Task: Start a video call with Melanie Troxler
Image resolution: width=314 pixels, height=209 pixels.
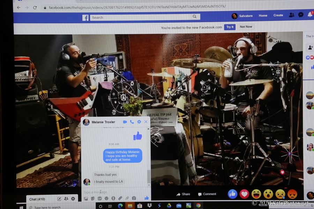Action: click(x=125, y=122)
